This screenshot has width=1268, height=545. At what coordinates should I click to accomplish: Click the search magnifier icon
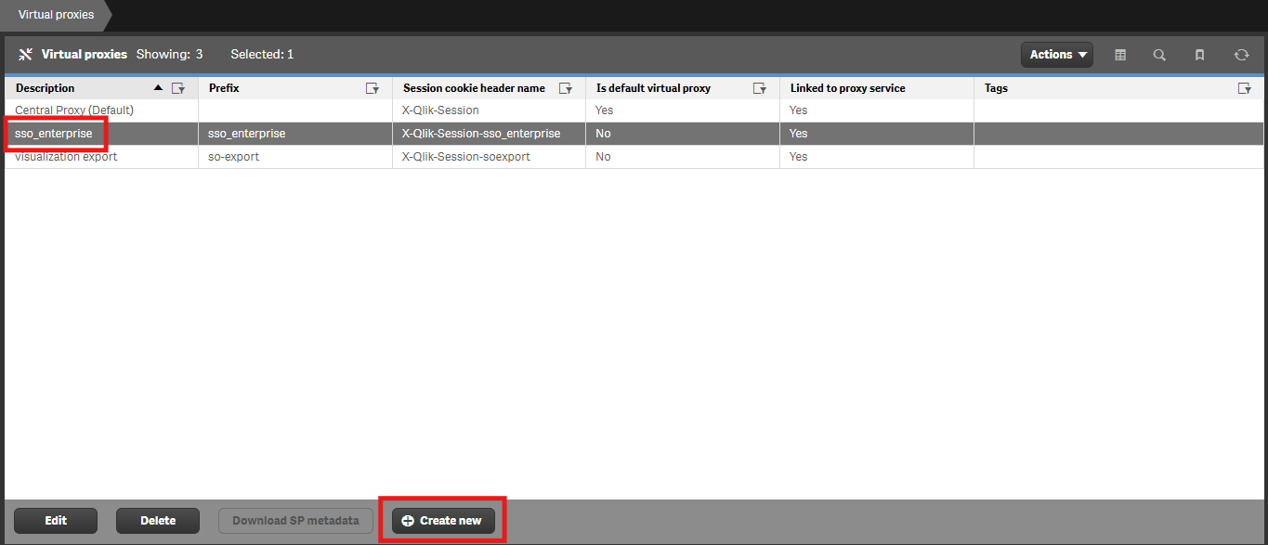coord(1159,55)
